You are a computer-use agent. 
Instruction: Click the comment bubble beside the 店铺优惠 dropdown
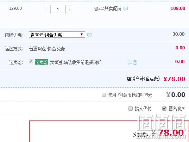point(89,35)
